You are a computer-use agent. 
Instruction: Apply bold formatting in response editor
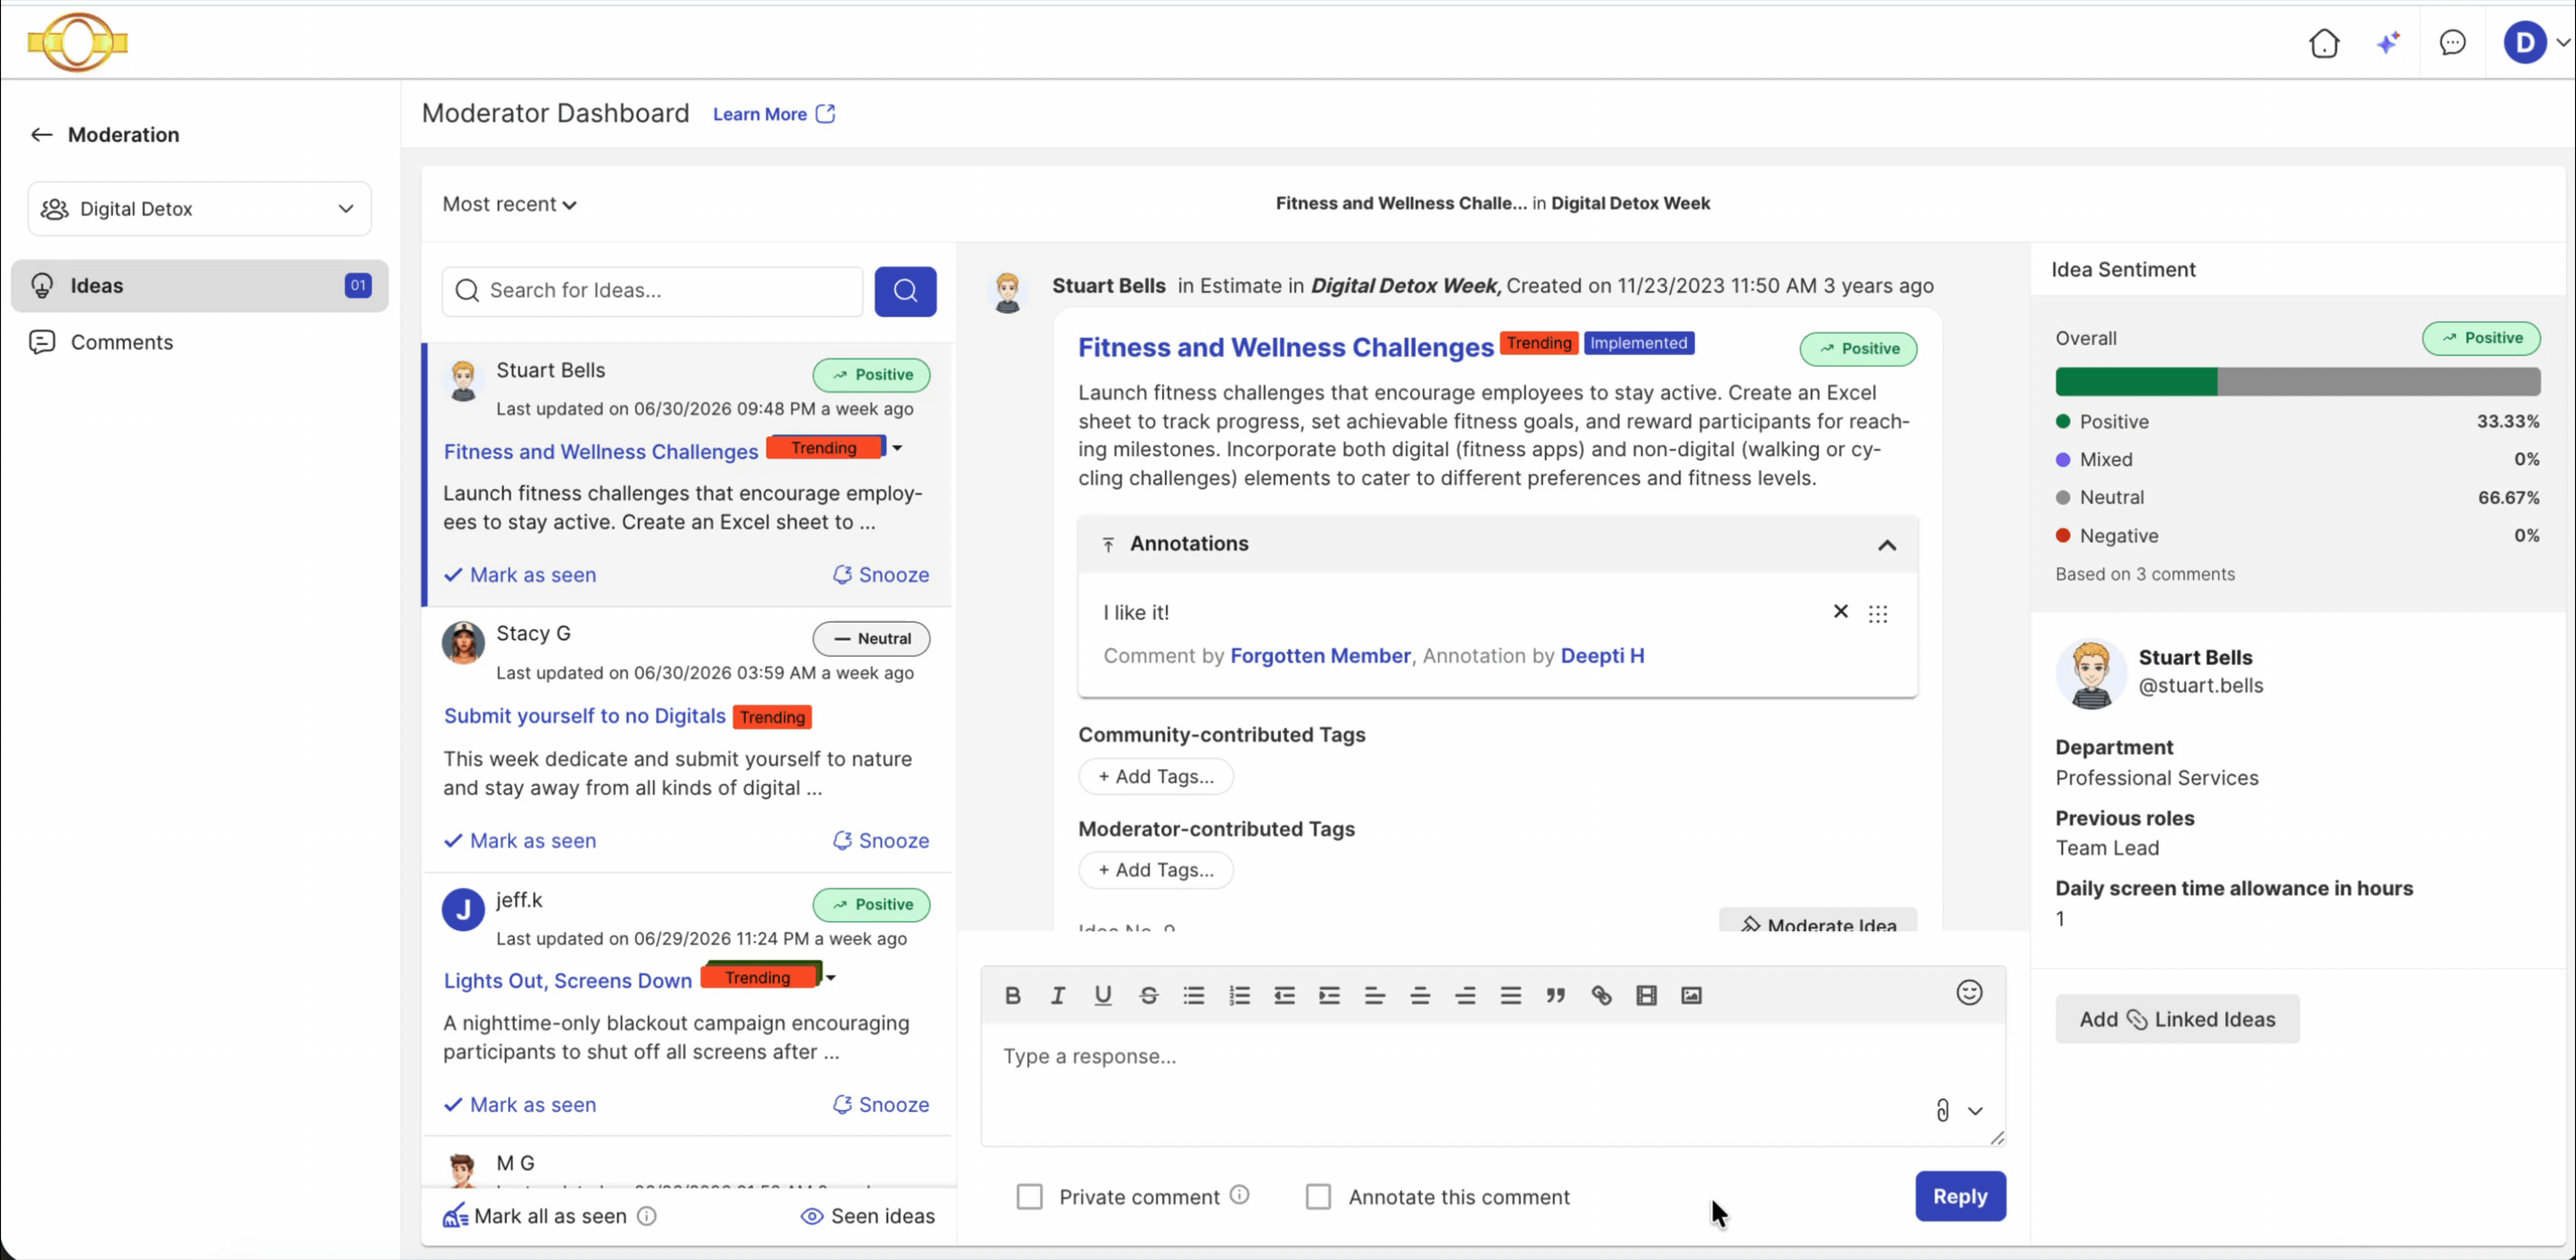pos(1012,995)
